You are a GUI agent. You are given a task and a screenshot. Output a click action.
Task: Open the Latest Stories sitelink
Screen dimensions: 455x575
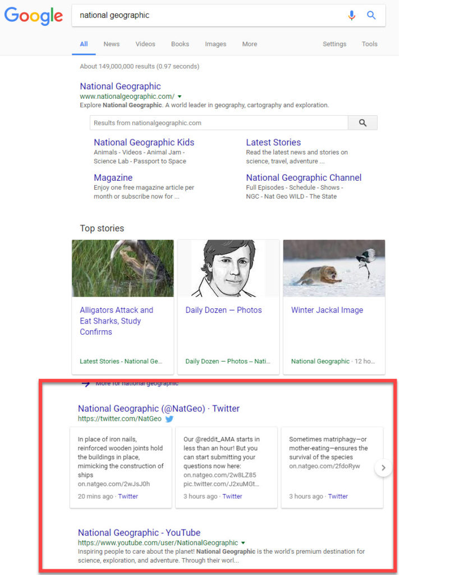pos(273,142)
